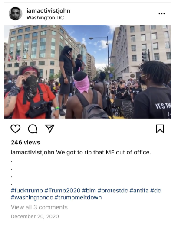Save post with the bookmark icon
The image size is (191, 231).
coord(160,129)
